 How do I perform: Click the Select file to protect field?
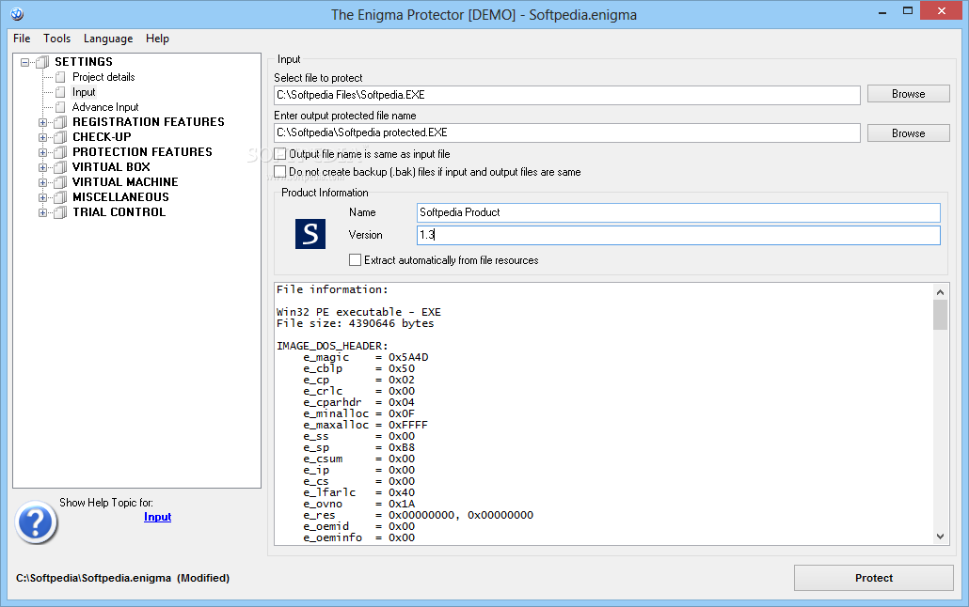[566, 95]
